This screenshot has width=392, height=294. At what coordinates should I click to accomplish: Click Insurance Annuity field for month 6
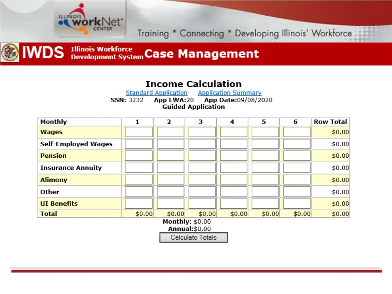(297, 168)
